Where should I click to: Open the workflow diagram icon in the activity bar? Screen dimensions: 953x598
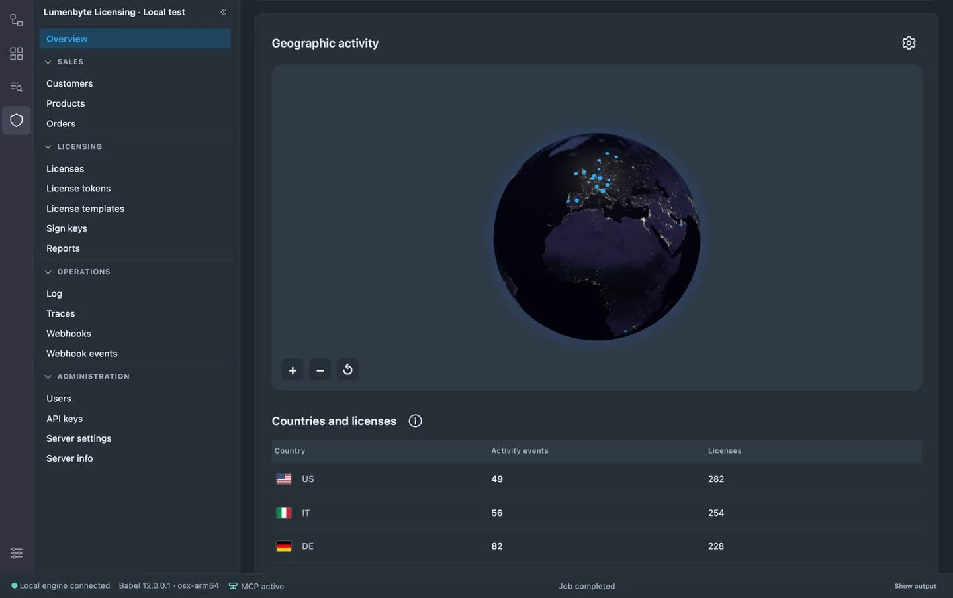tap(17, 21)
